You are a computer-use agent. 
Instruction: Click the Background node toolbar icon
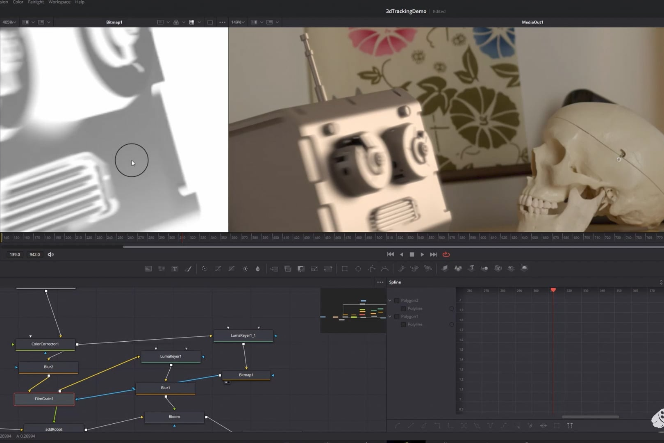click(148, 269)
